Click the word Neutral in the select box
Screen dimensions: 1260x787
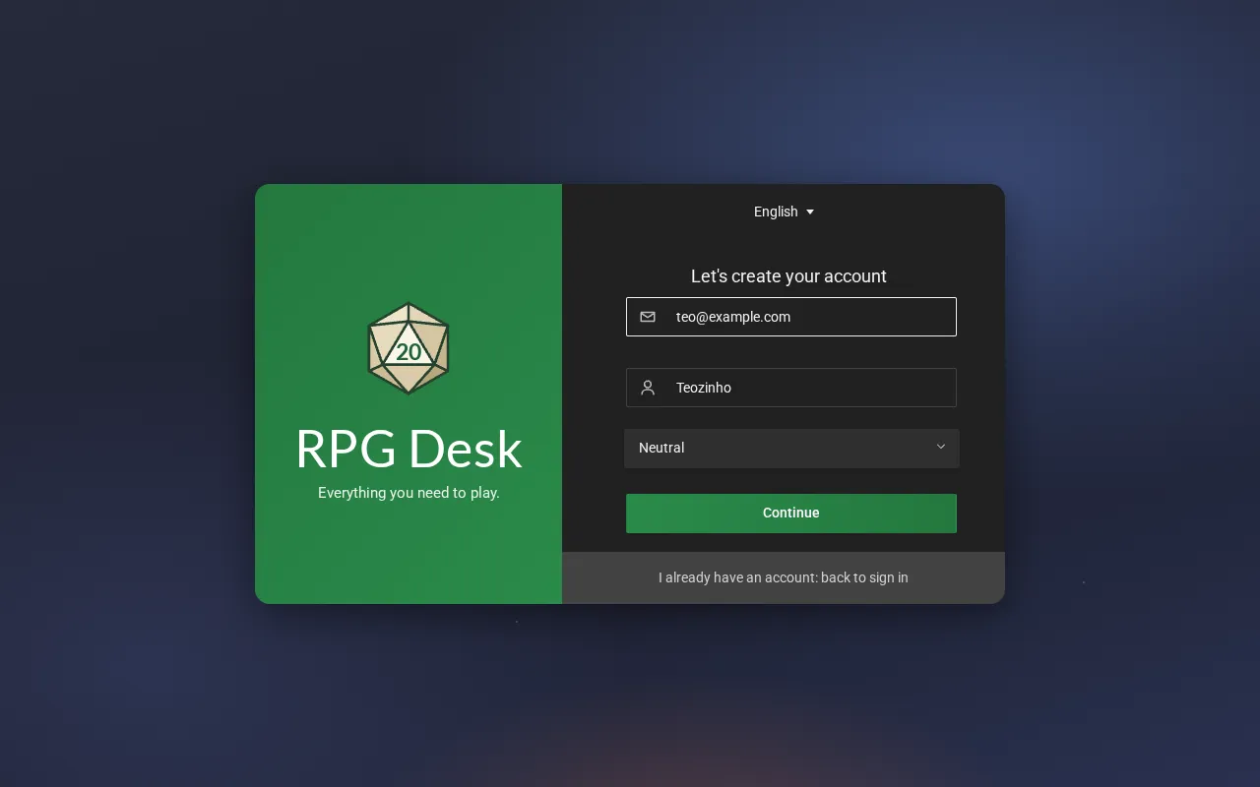[661, 448]
